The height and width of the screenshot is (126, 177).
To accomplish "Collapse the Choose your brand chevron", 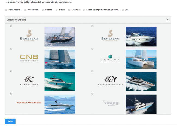I will [167, 20].
